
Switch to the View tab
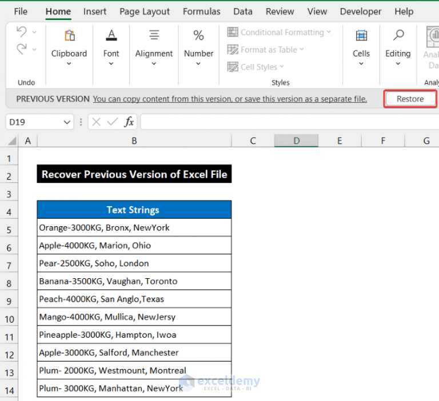click(317, 11)
